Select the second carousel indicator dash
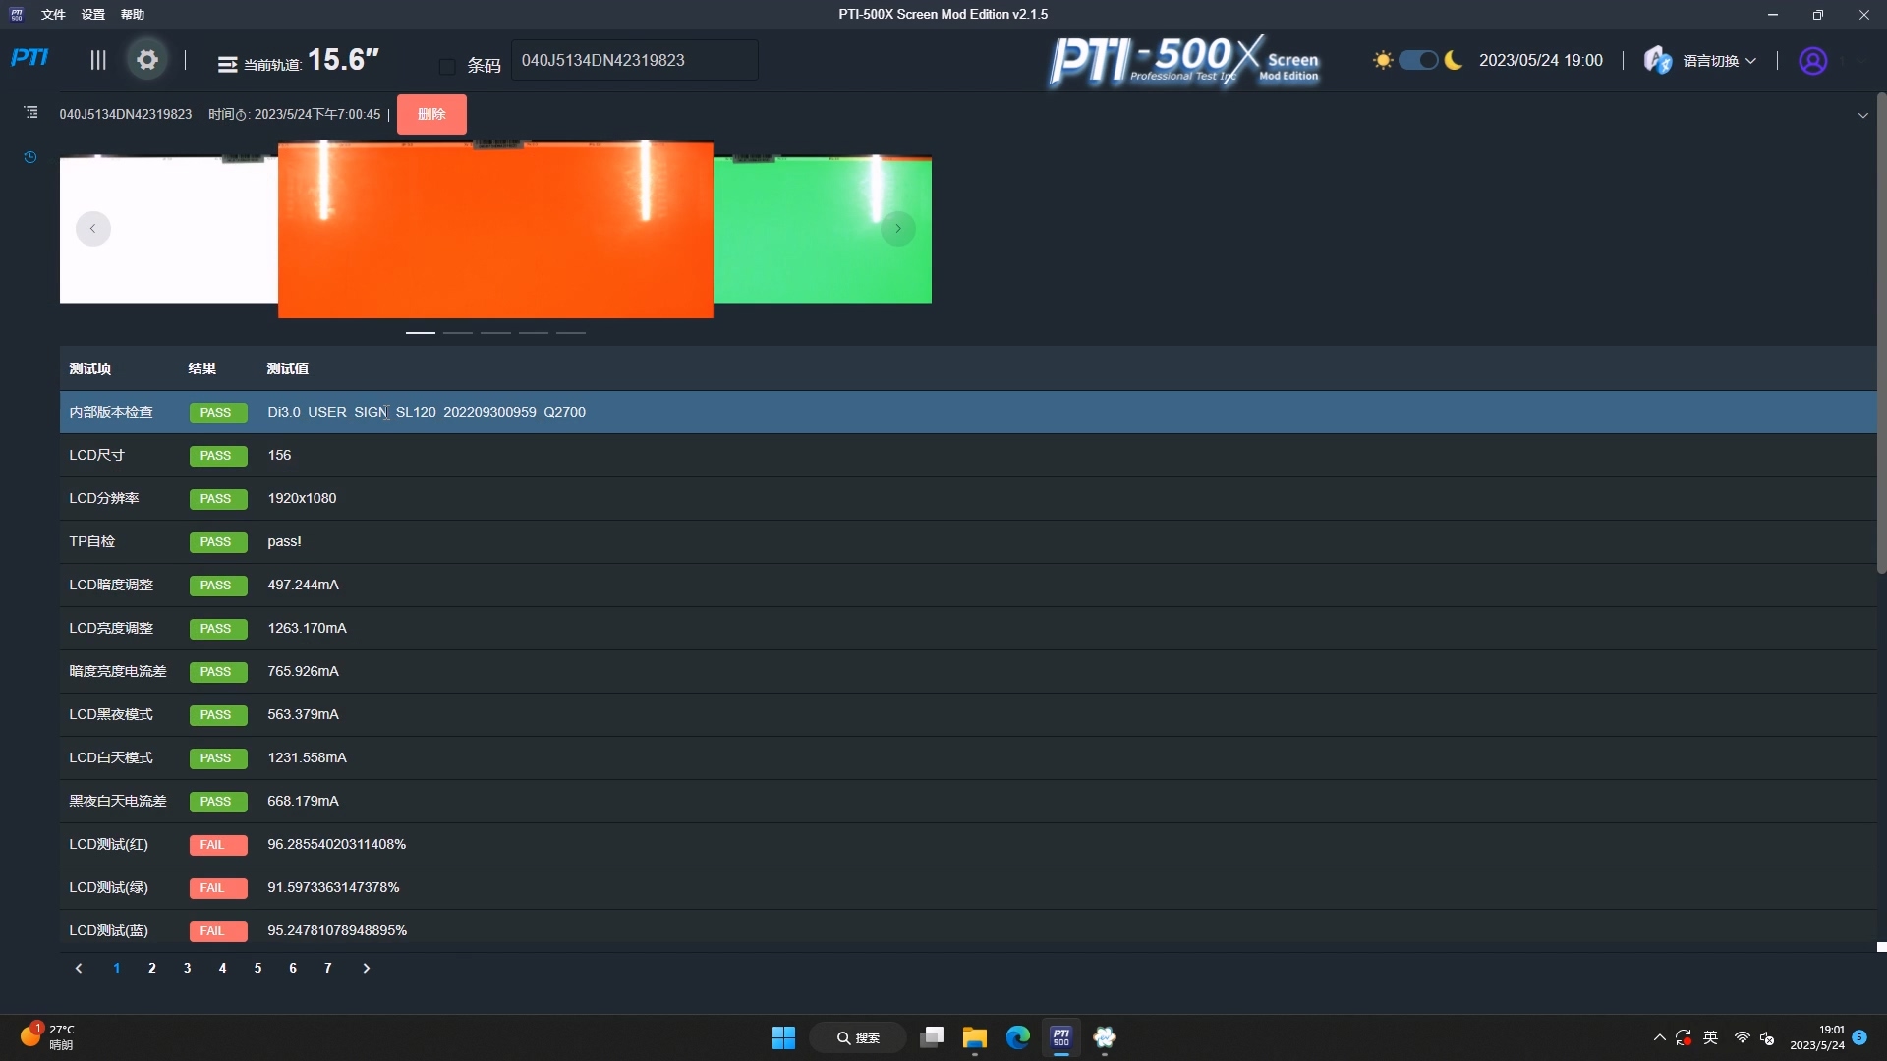 coord(458,333)
